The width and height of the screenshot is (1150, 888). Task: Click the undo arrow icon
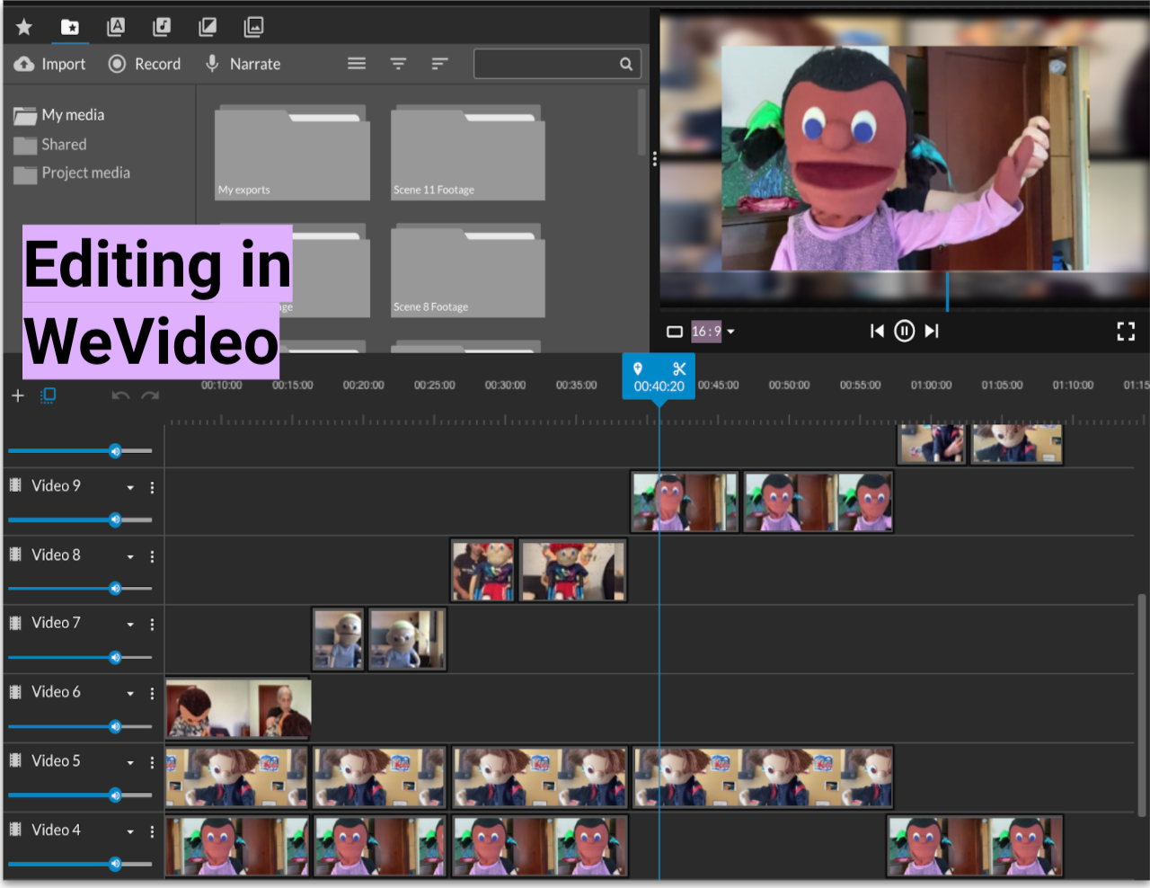(x=119, y=395)
